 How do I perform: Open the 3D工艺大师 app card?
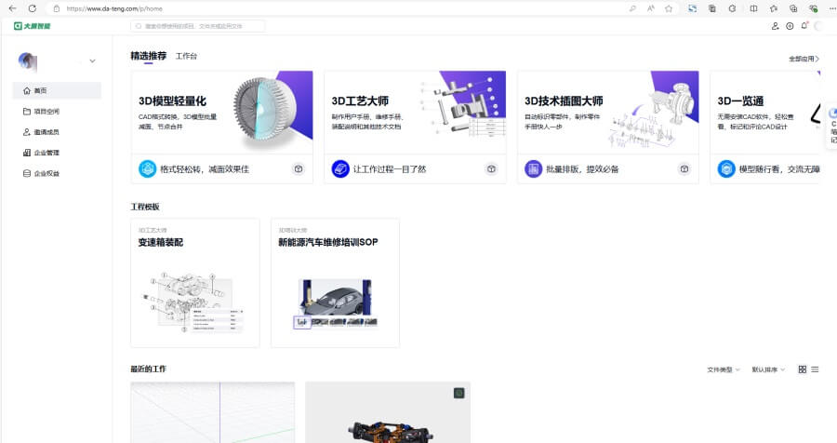tap(416, 128)
